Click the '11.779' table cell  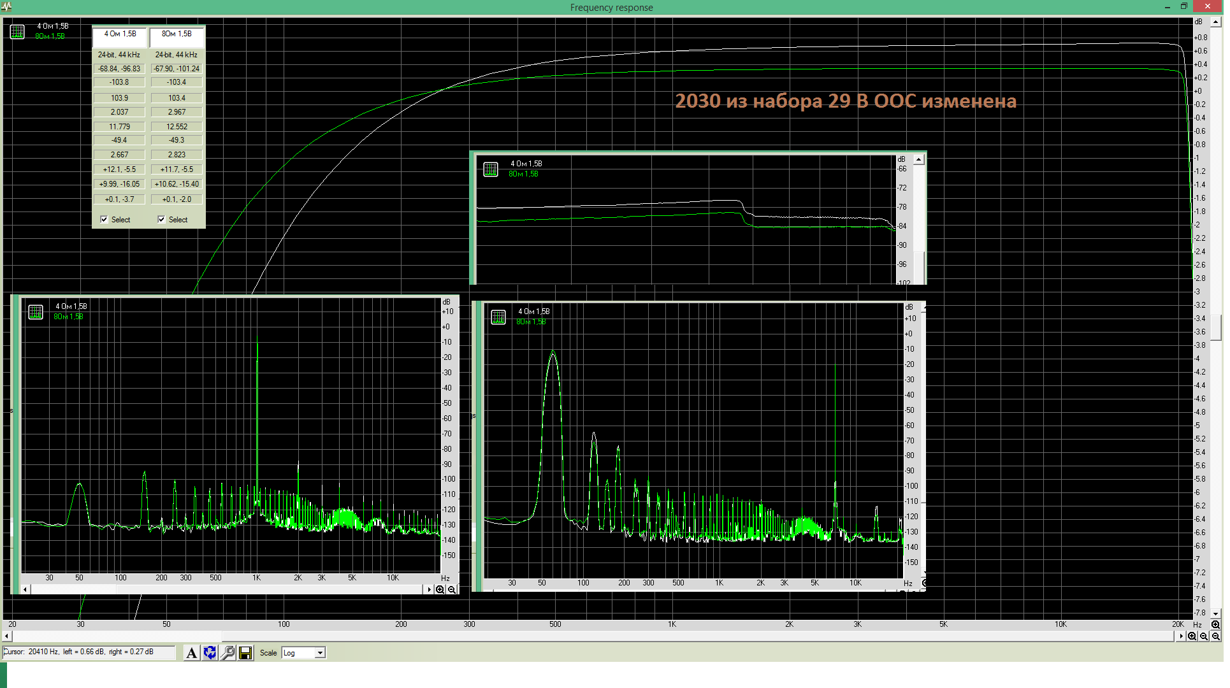point(120,127)
